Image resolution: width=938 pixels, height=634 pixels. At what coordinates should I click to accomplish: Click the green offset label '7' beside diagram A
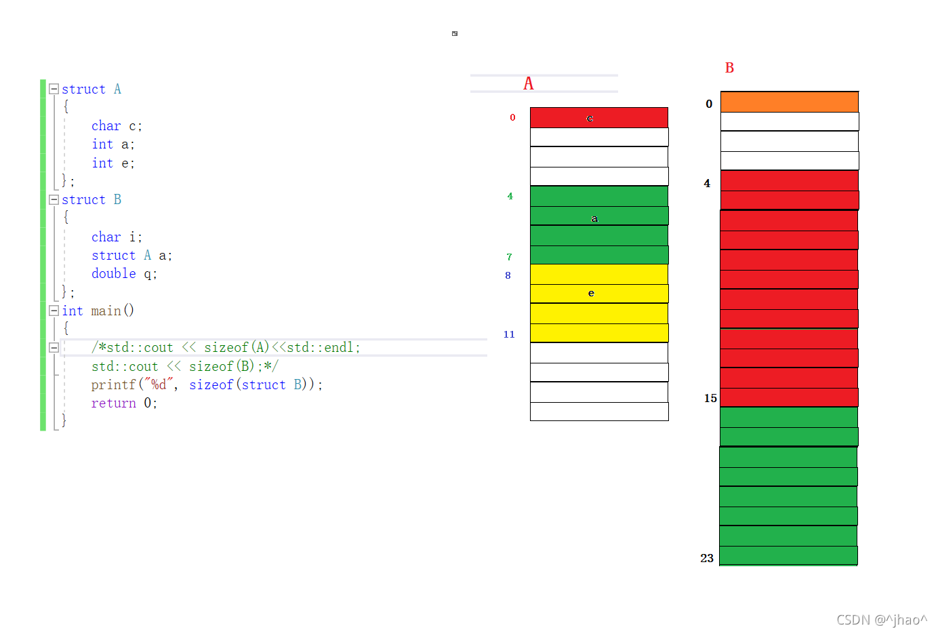click(509, 257)
